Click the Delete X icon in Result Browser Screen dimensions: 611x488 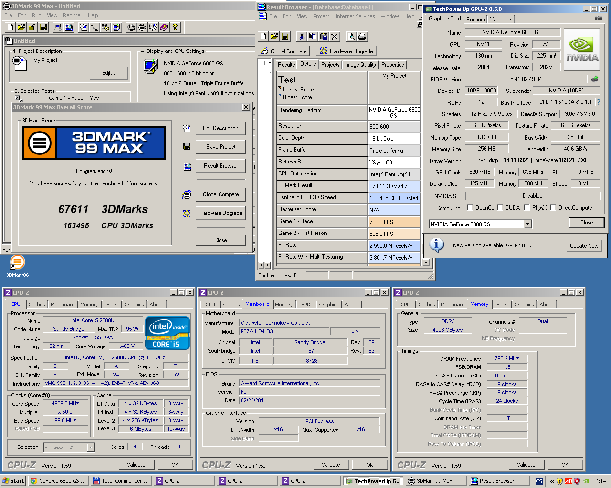click(x=335, y=36)
